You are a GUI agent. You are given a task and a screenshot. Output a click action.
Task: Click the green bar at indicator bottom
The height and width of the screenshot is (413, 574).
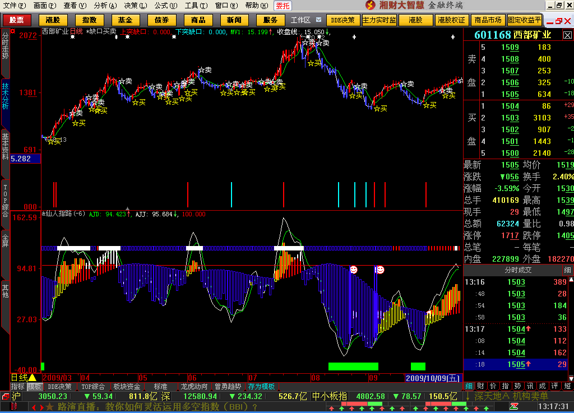[x=353, y=366]
